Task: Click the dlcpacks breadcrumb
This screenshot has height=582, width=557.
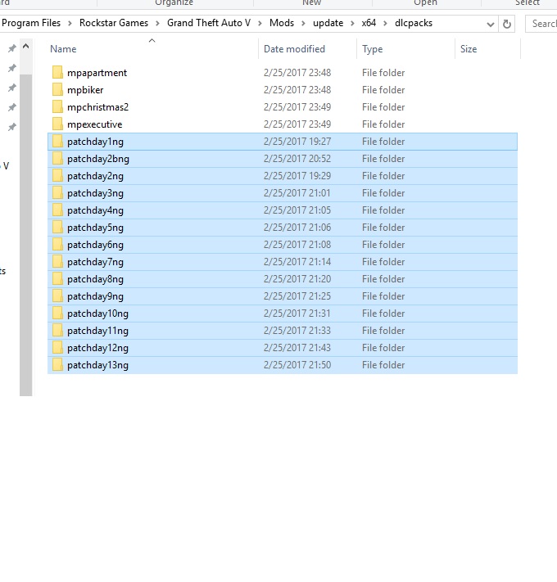Action: click(414, 23)
